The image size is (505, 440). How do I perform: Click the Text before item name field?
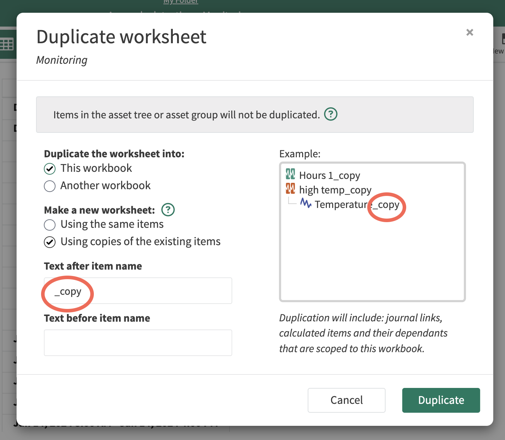pyautogui.click(x=138, y=343)
